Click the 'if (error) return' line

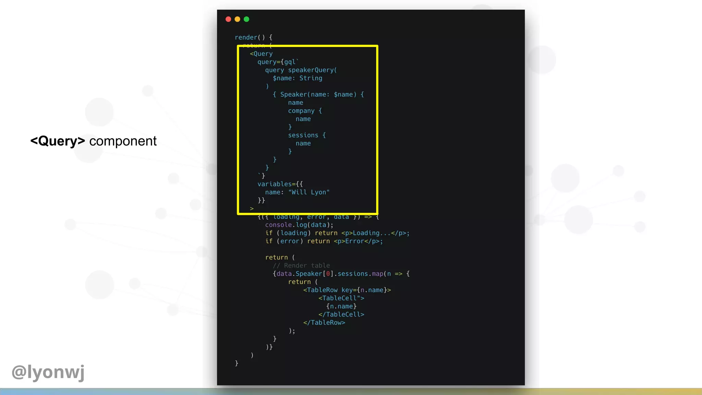[x=324, y=241]
